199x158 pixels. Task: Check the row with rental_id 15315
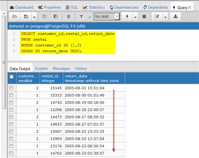11,95
